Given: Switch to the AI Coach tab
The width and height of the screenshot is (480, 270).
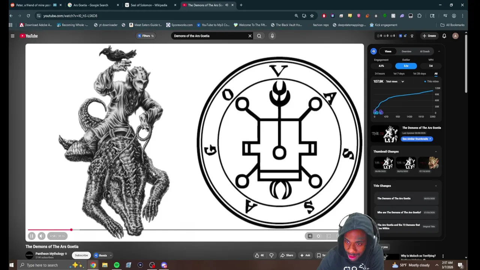Looking at the screenshot, I should point(425,51).
